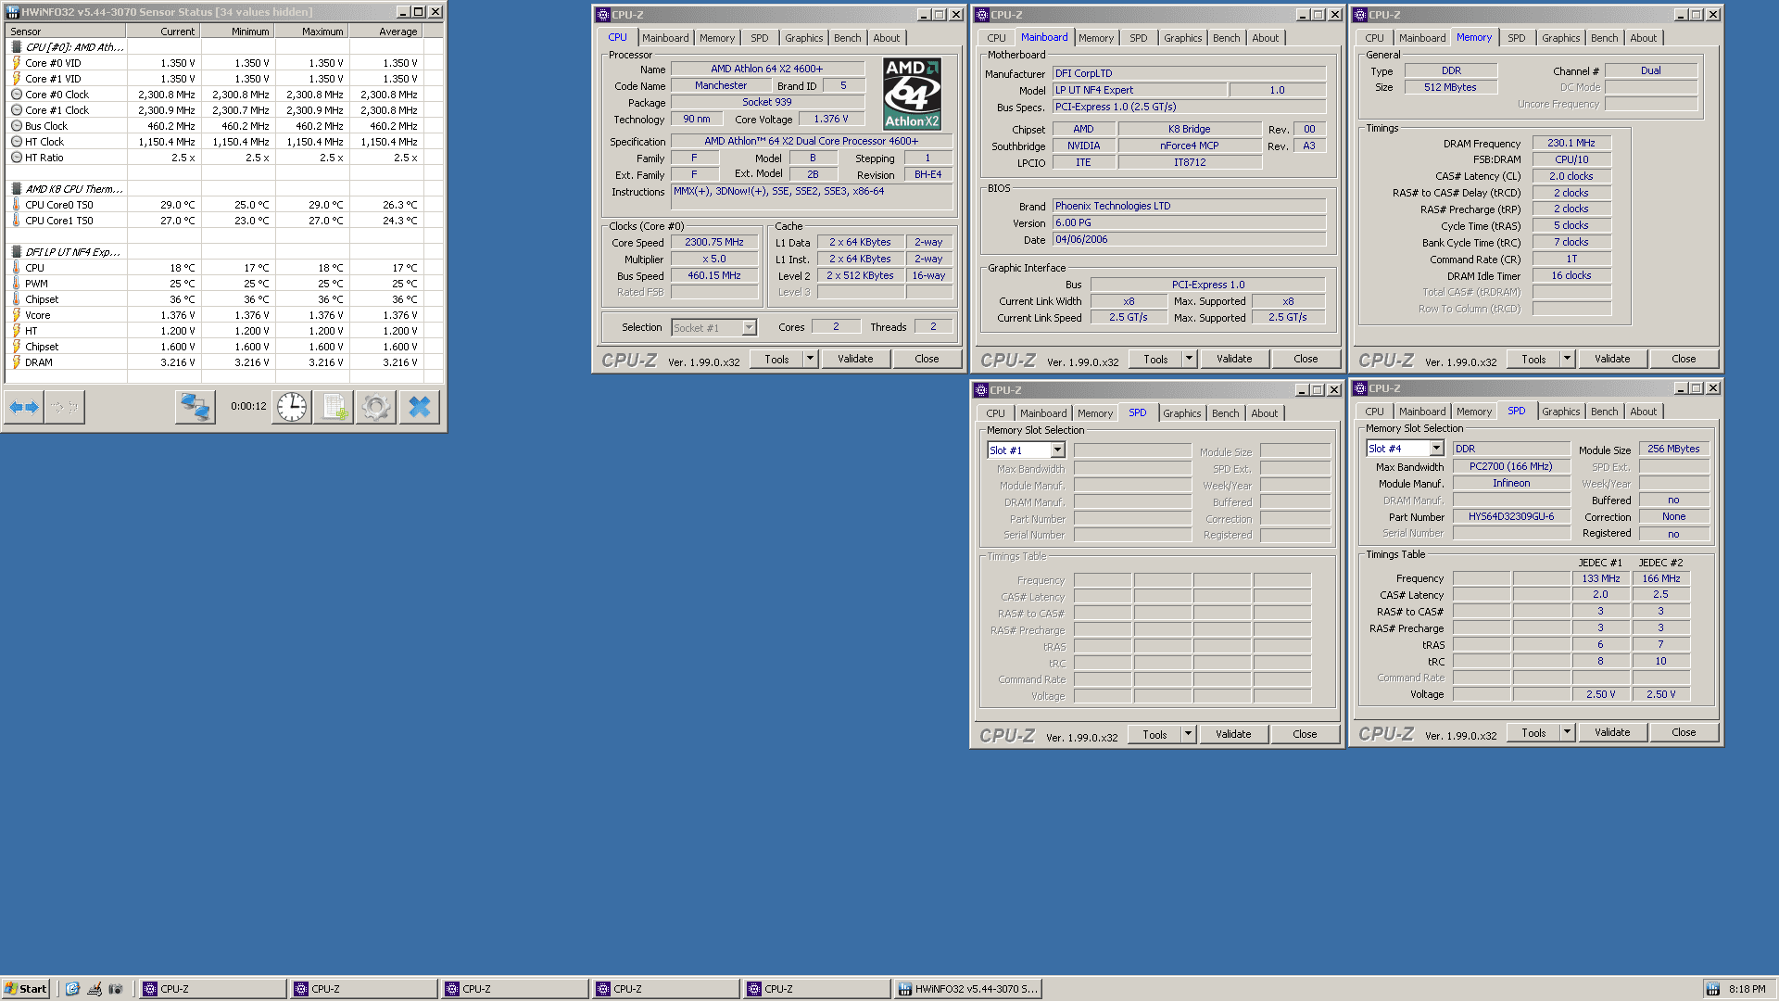Click the Internet Explorer quick launch icon
Screen dimensions: 1779x1001
pyautogui.click(x=72, y=989)
